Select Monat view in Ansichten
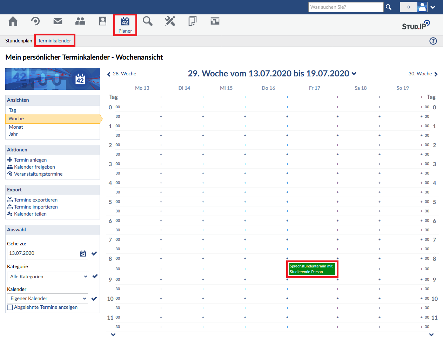The image size is (443, 340). pos(16,127)
